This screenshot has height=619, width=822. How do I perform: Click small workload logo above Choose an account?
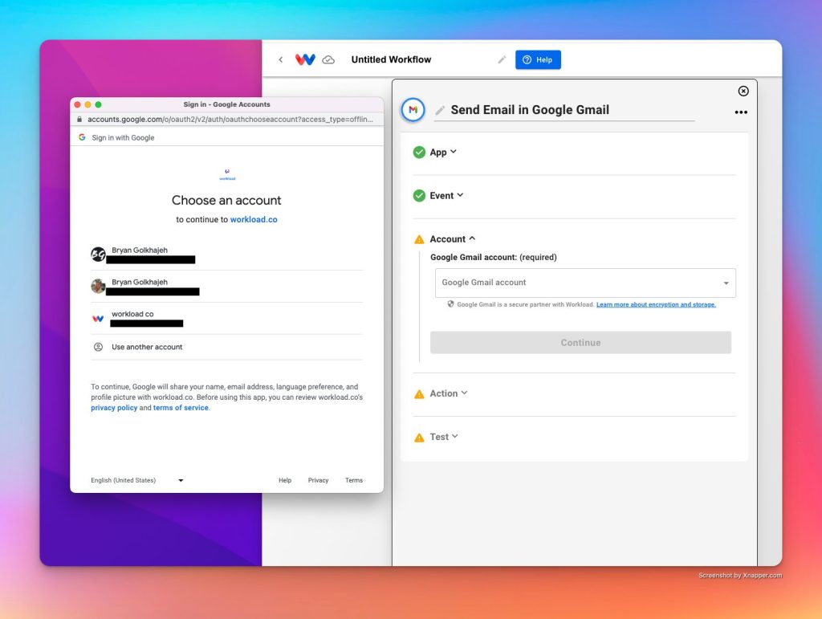pyautogui.click(x=227, y=174)
